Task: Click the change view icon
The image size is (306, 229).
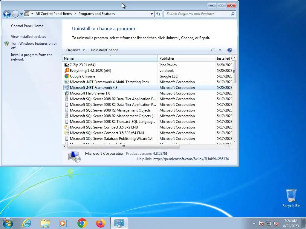Action: coord(213,50)
